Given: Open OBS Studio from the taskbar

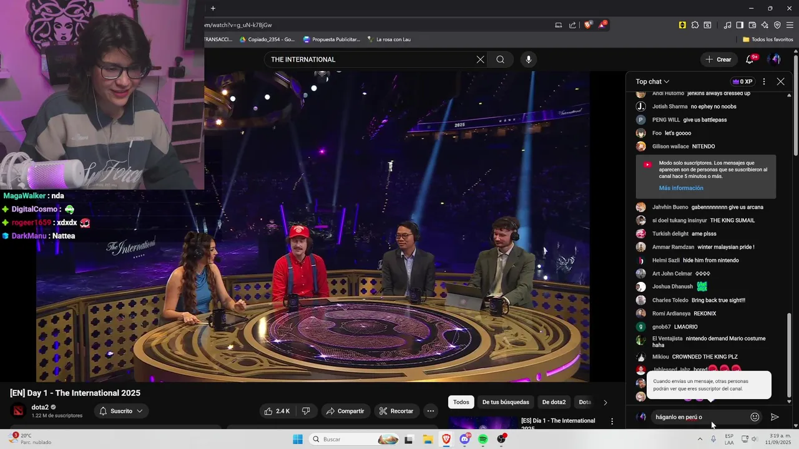Looking at the screenshot, I should (x=501, y=439).
